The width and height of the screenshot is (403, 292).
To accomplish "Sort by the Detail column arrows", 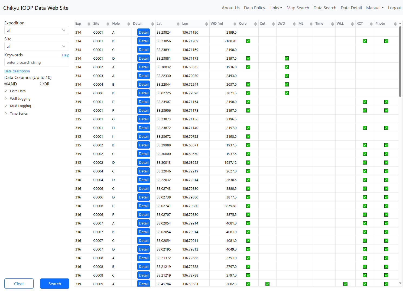I will click(152, 24).
